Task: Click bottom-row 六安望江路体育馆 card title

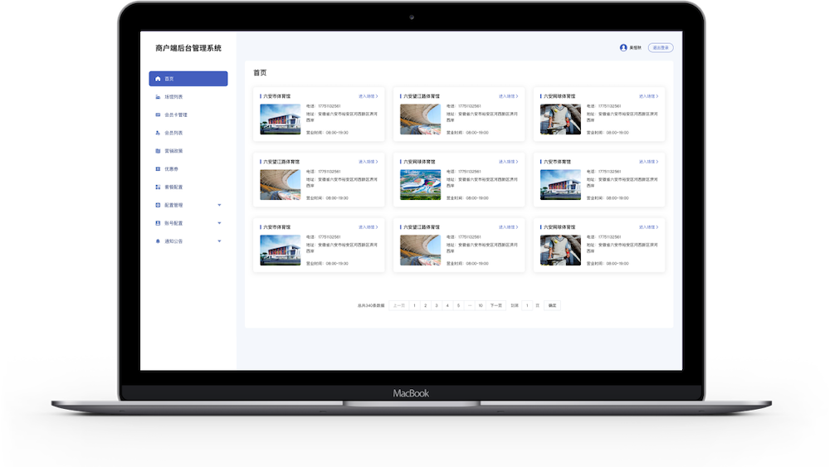Action: (422, 227)
